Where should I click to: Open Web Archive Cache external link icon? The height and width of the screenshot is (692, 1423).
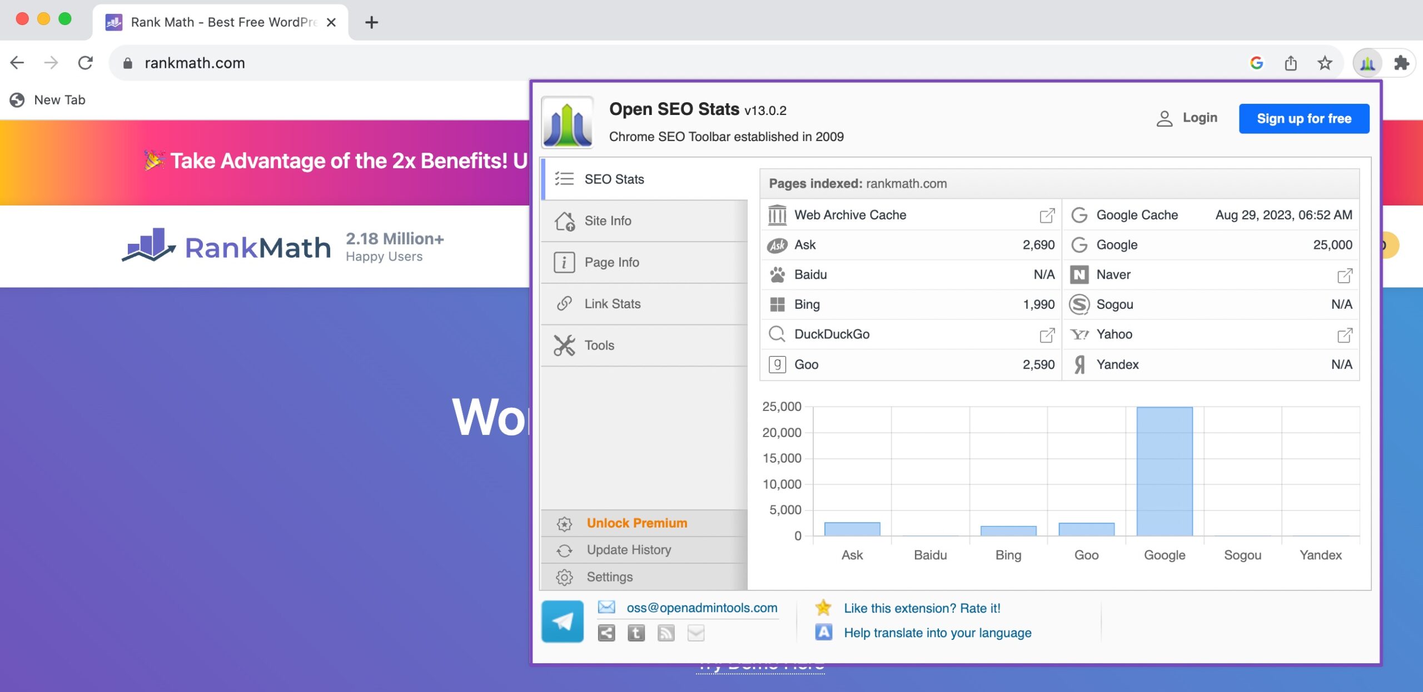[1047, 215]
